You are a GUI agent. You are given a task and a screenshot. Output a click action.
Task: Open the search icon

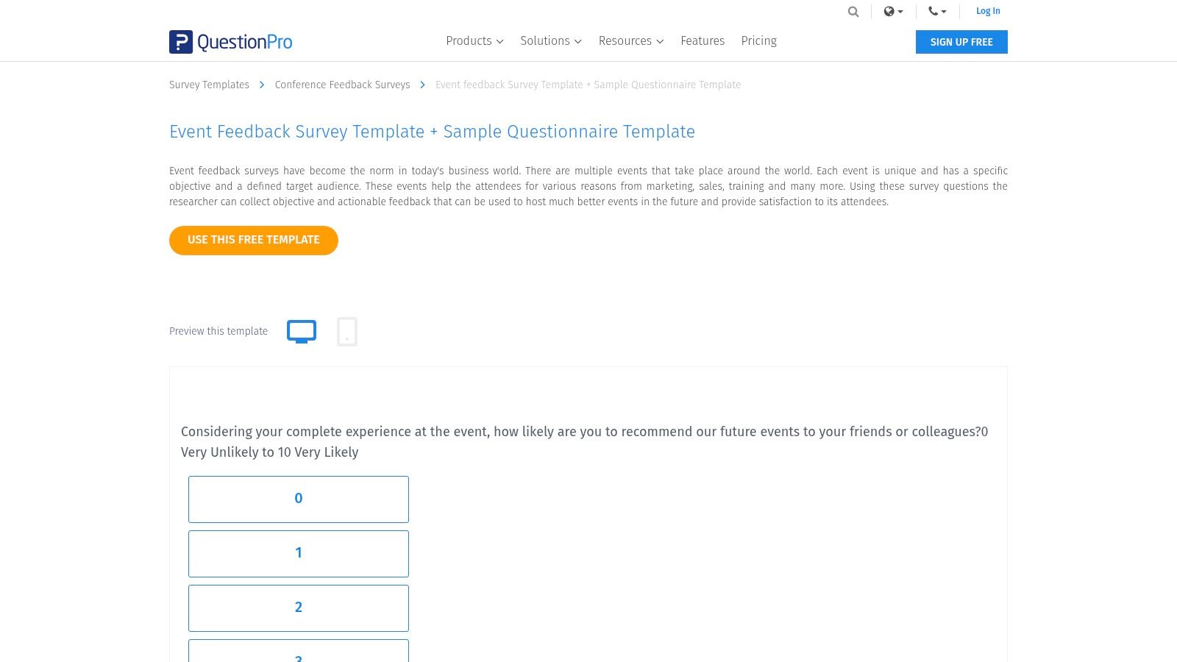(x=853, y=12)
